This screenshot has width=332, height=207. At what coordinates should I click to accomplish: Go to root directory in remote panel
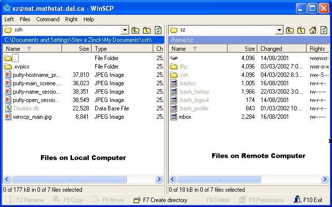tap(301, 30)
